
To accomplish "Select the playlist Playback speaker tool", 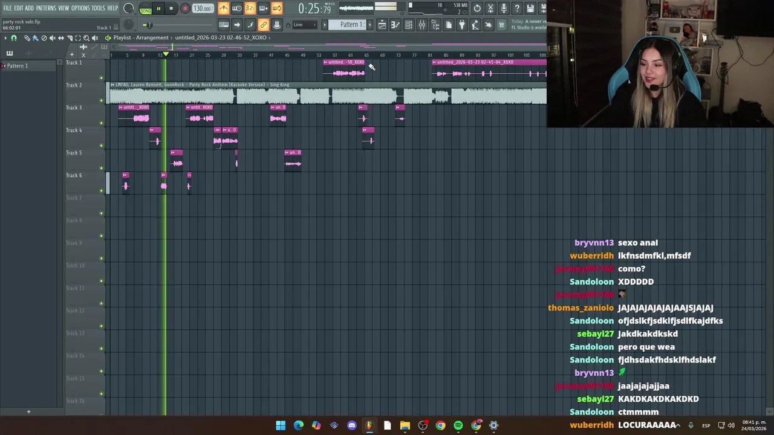I will tap(95, 38).
